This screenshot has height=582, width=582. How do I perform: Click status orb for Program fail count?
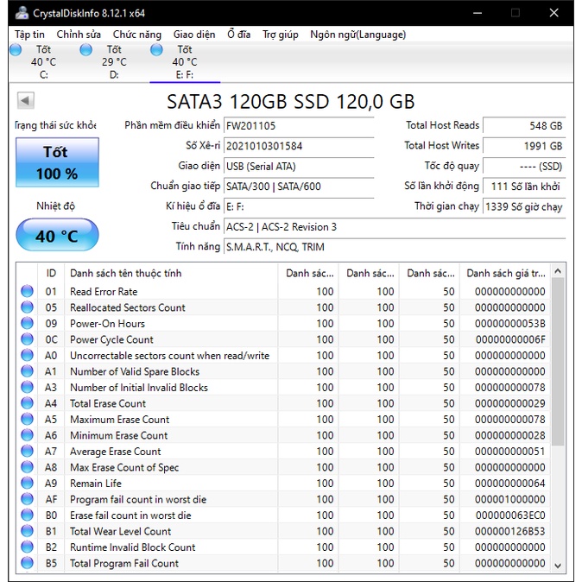click(27, 498)
